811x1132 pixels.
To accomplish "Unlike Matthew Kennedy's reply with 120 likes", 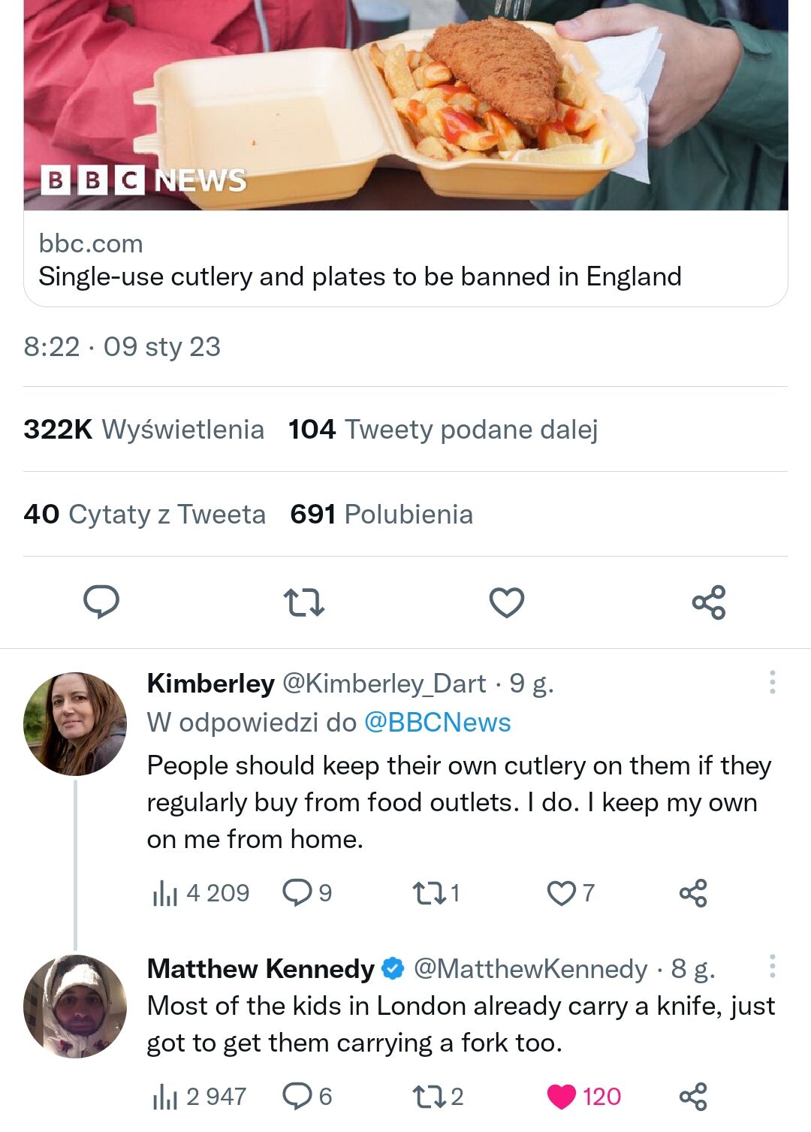I will [562, 1097].
